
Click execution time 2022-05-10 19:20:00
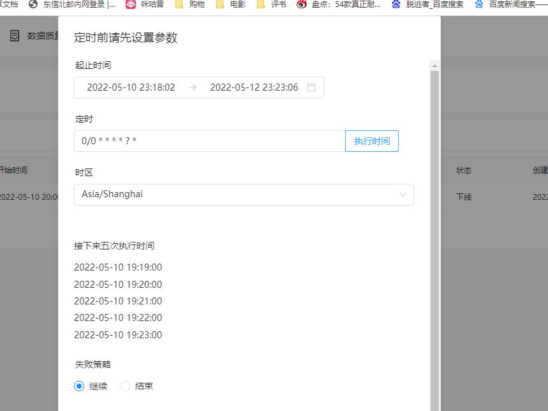pos(118,285)
